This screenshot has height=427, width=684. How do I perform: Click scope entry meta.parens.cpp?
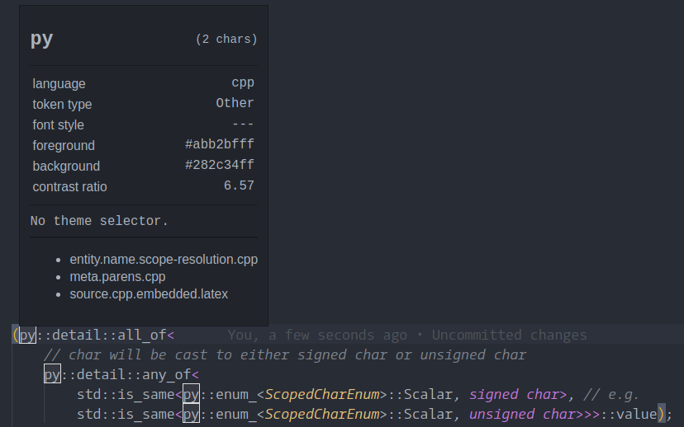[x=117, y=277]
